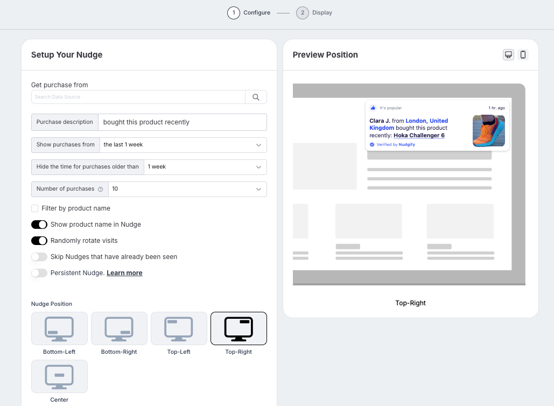Select the Bottom-Left nudge position monitor
The width and height of the screenshot is (554, 406).
click(x=59, y=328)
